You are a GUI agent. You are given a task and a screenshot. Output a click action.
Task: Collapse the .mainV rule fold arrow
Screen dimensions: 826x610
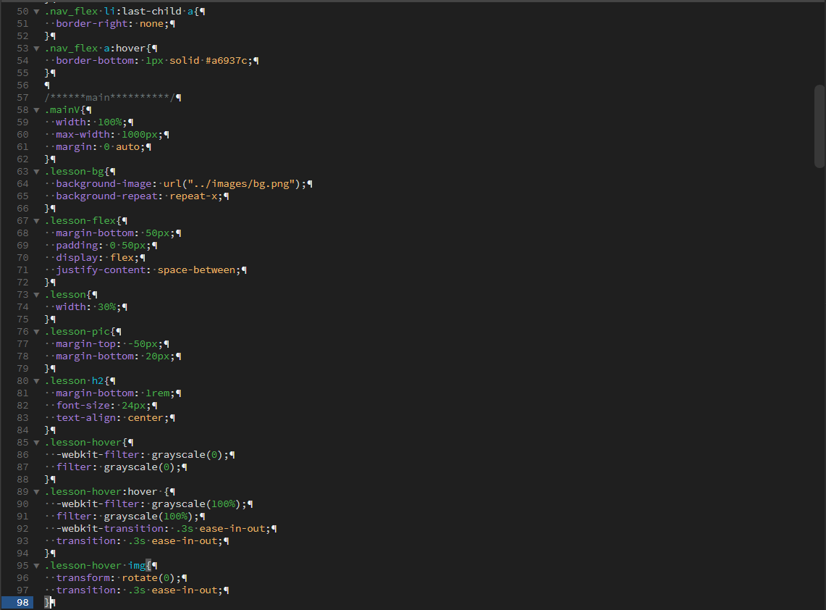tap(36, 110)
